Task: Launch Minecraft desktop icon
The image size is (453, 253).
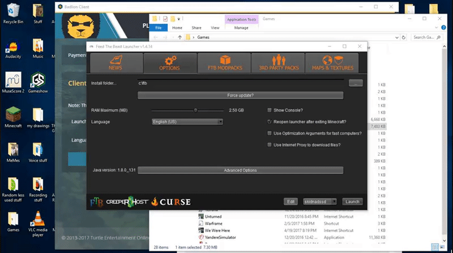Action: click(x=13, y=117)
